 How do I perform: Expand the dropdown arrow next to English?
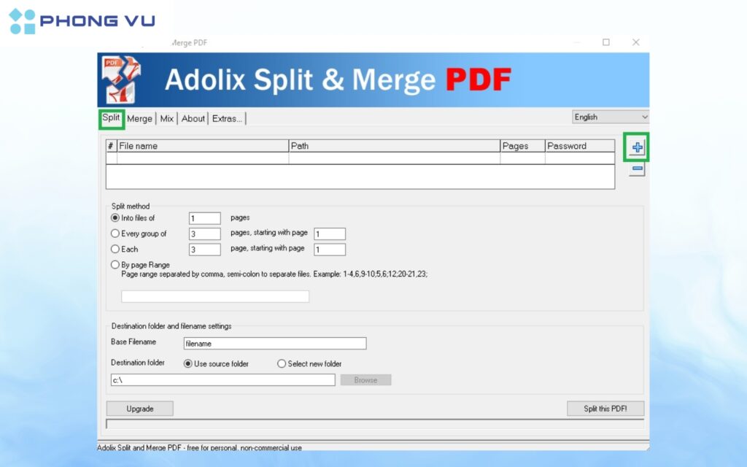(646, 117)
